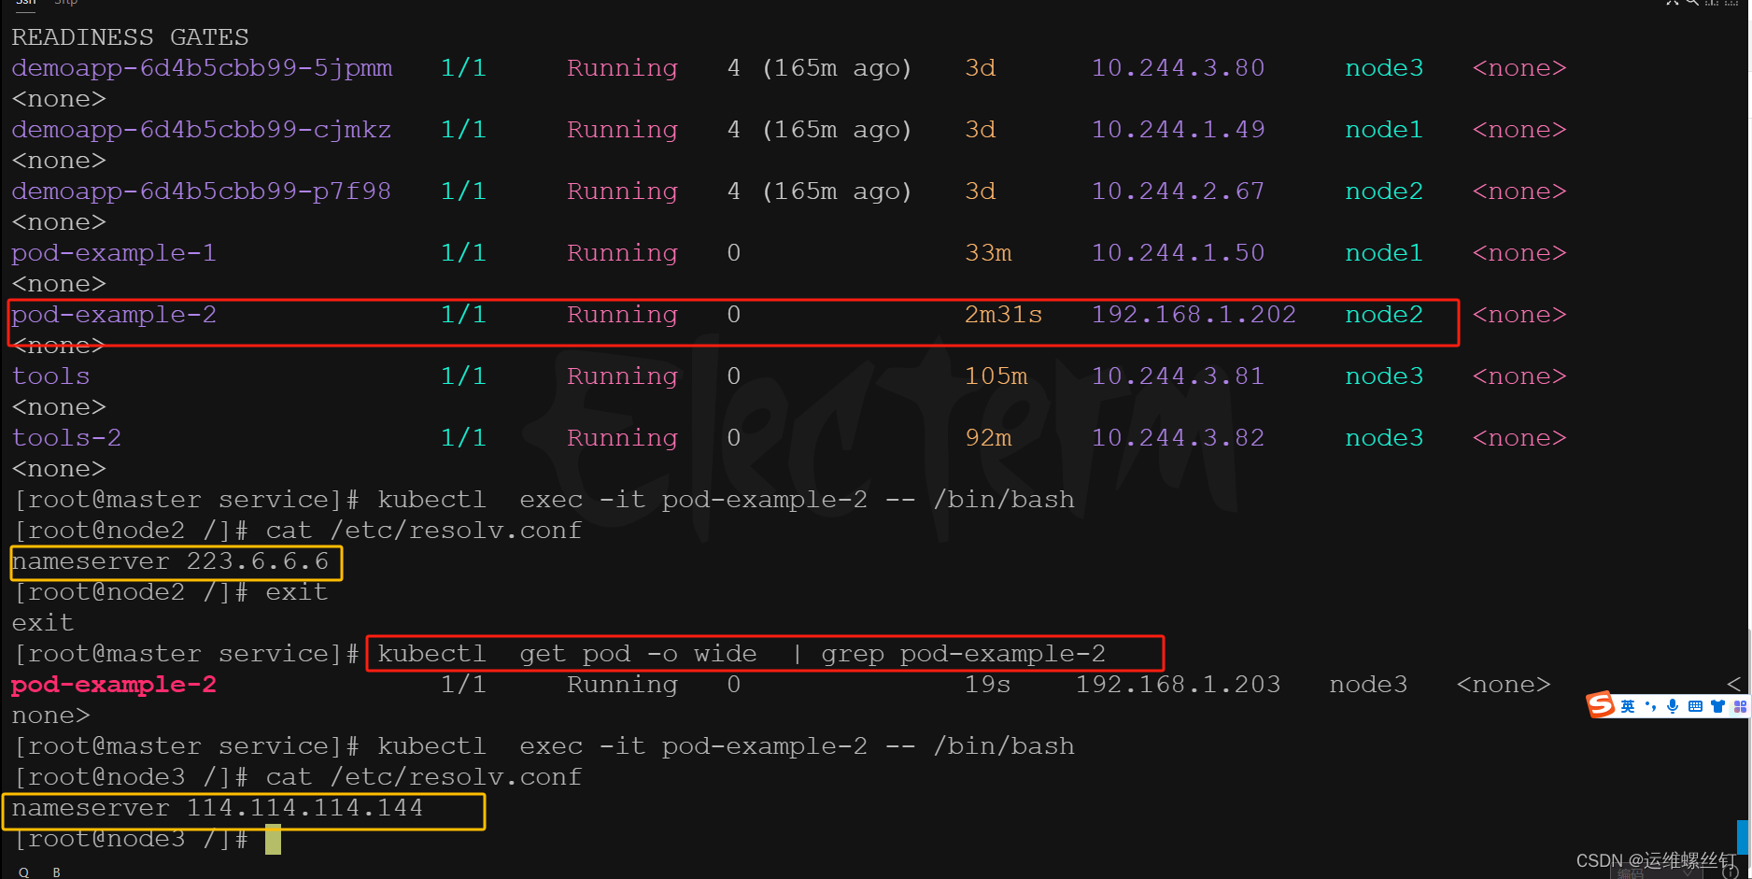Viewport: 1752px width, 879px height.
Task: Click node1 in the pod-example-1 row
Action: pyautogui.click(x=1384, y=253)
